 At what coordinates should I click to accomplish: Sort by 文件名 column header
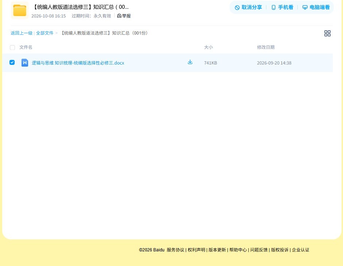(26, 47)
